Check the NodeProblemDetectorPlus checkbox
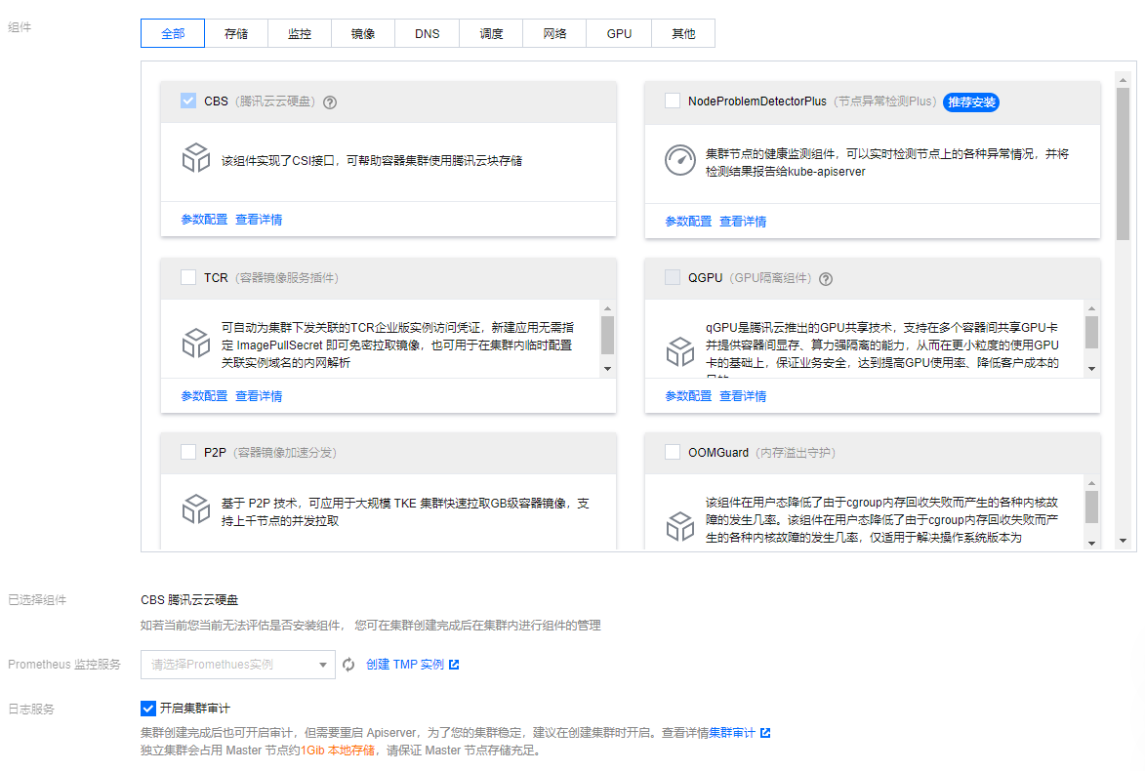 tap(673, 101)
